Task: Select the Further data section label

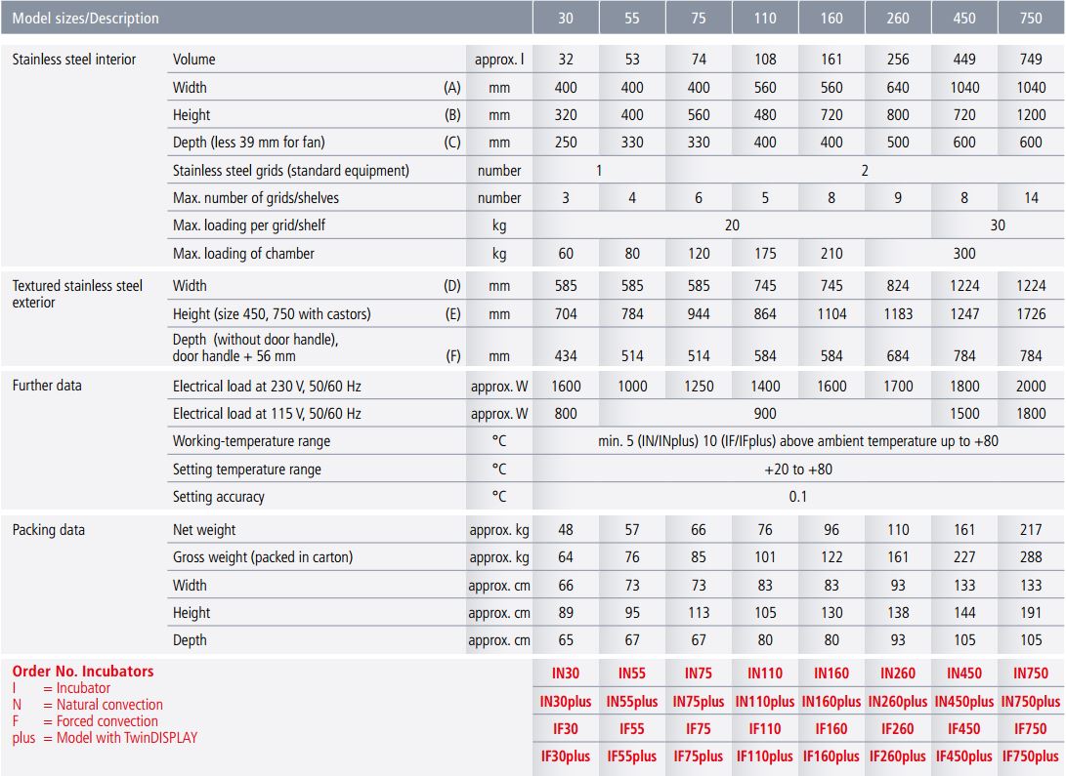Action: pyautogui.click(x=47, y=386)
